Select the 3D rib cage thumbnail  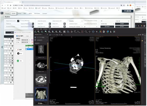(41, 93)
